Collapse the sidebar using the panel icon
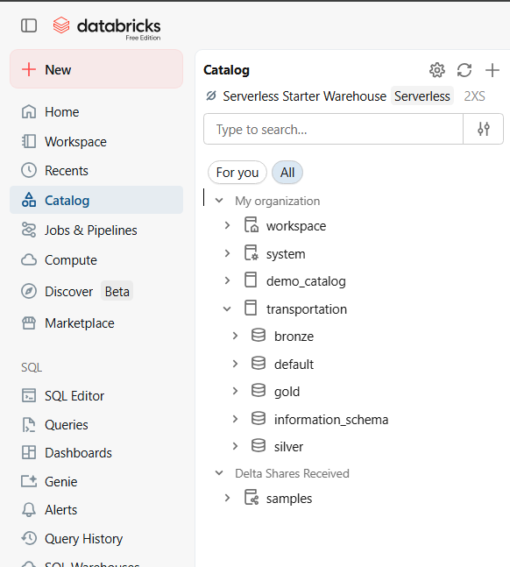510x567 pixels. 29,25
